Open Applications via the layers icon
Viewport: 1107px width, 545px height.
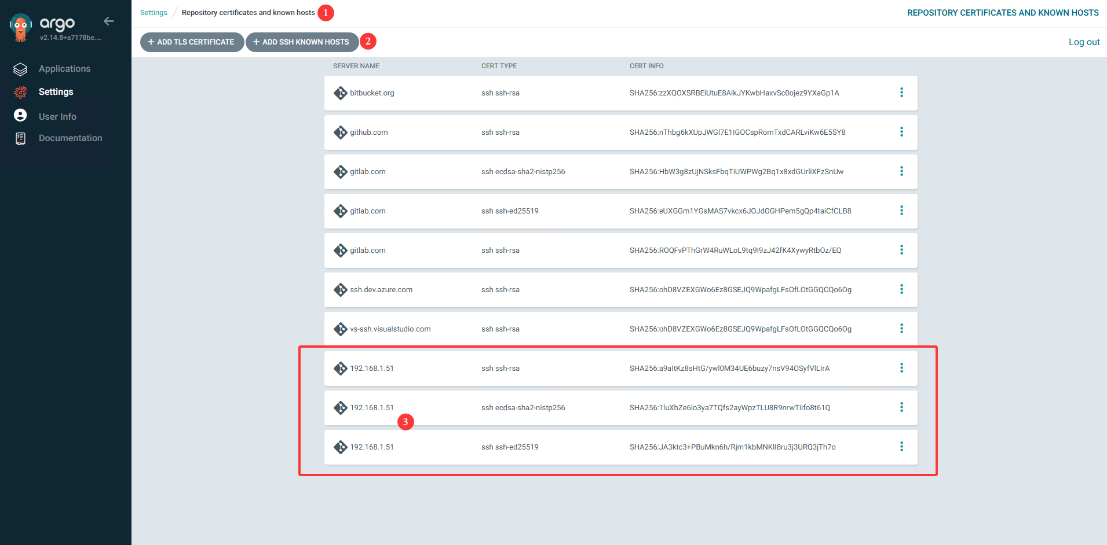click(x=20, y=69)
